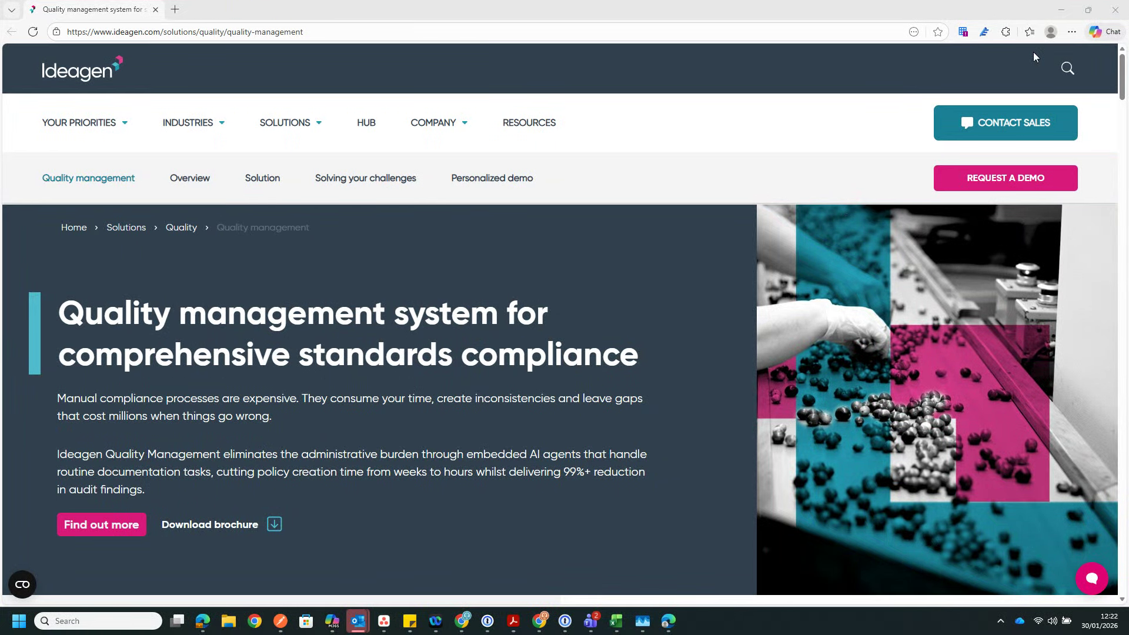Go to Home via breadcrumb
This screenshot has width=1129, height=635.
click(74, 228)
